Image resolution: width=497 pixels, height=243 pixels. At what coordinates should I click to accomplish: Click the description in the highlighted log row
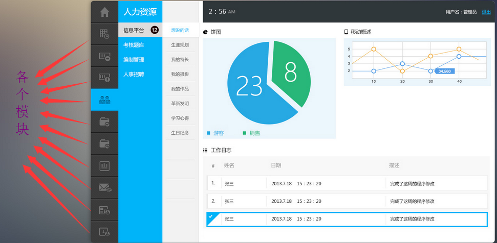point(413,219)
